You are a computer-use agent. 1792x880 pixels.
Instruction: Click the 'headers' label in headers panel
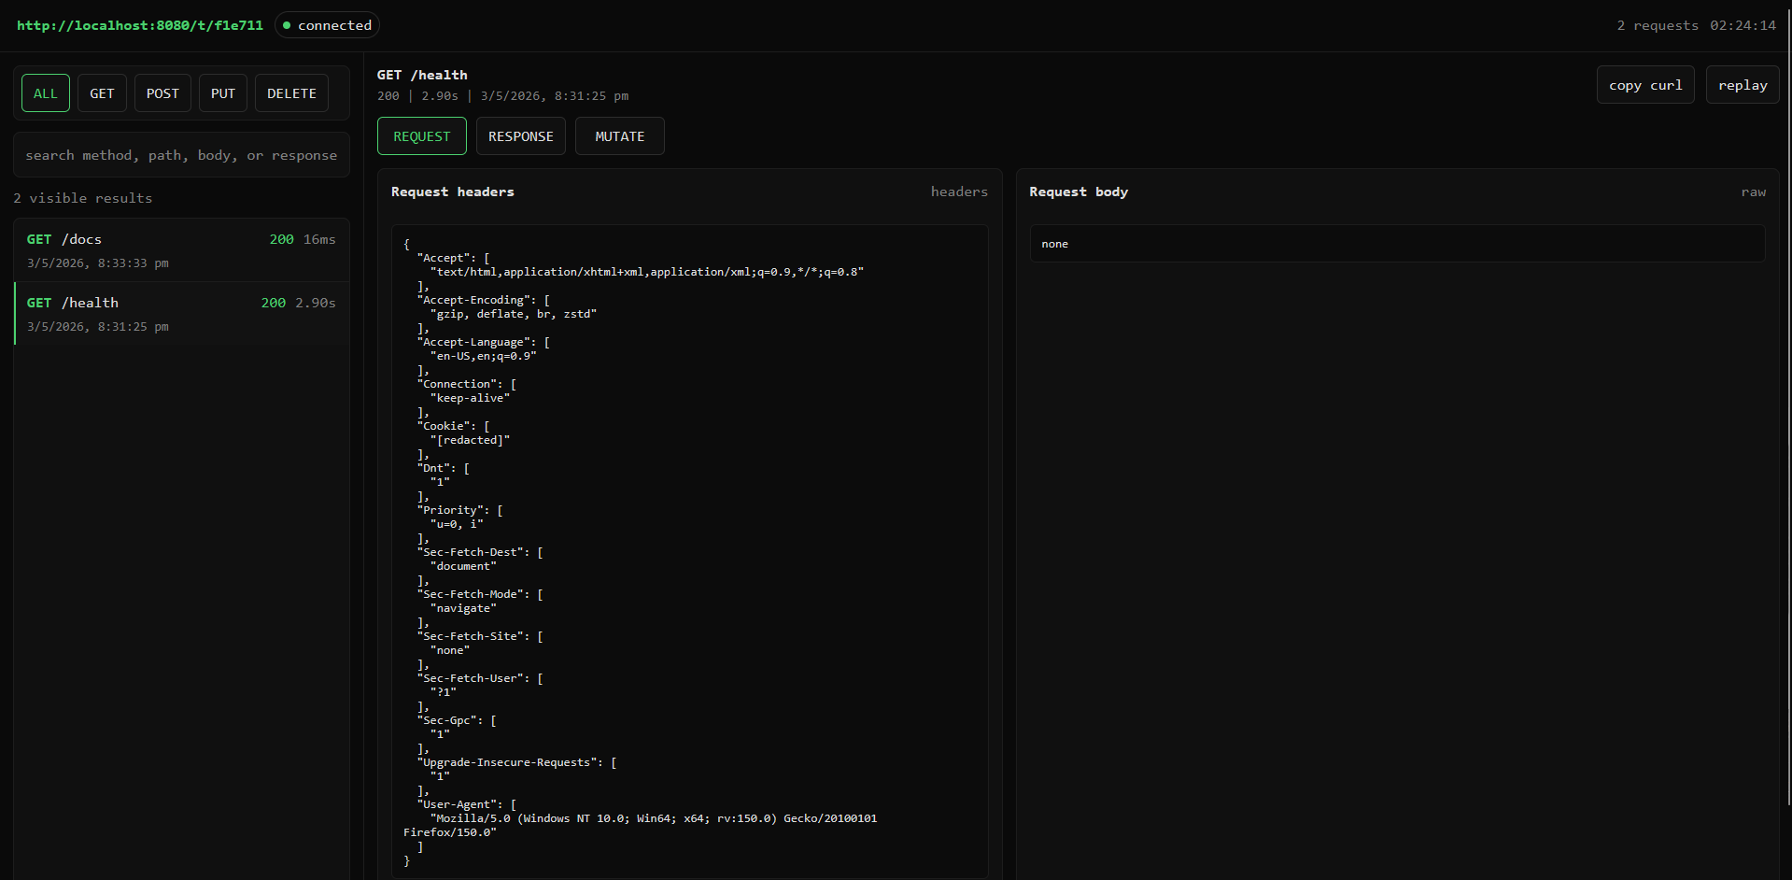point(959,192)
